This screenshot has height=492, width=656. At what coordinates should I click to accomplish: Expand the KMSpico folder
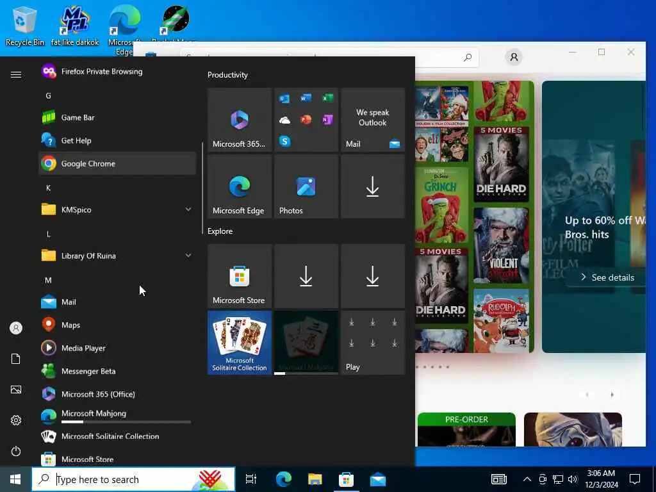click(x=117, y=209)
